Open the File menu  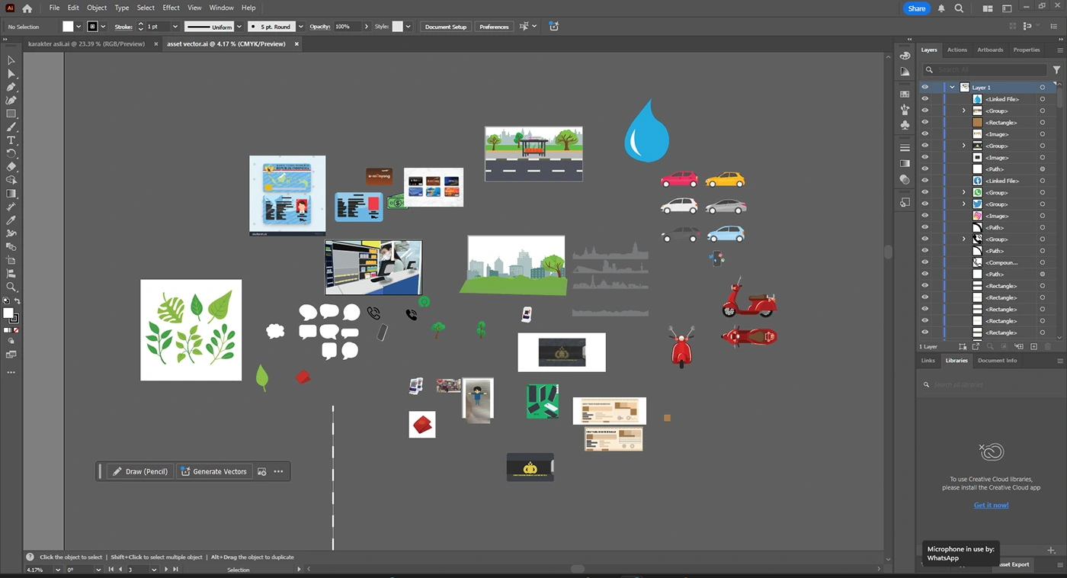[x=54, y=8]
